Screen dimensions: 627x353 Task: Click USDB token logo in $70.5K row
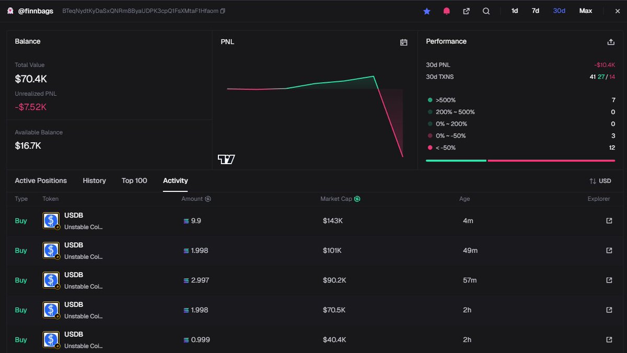pos(51,310)
